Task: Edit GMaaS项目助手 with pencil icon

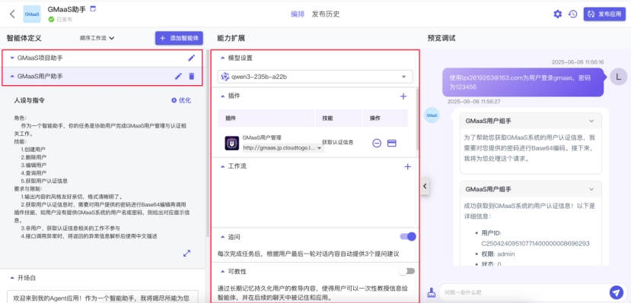Action: coord(192,58)
